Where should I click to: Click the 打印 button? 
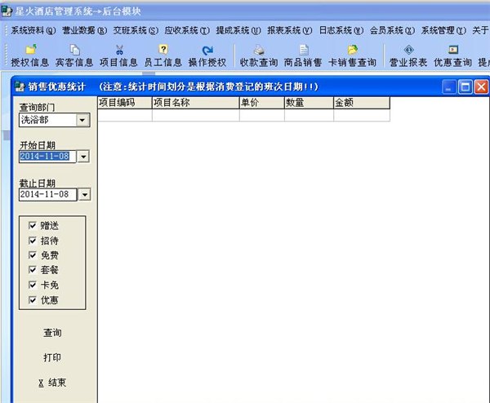[52, 357]
